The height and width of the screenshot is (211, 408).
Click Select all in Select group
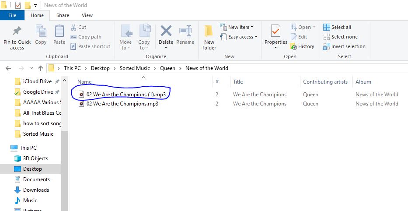[337, 27]
